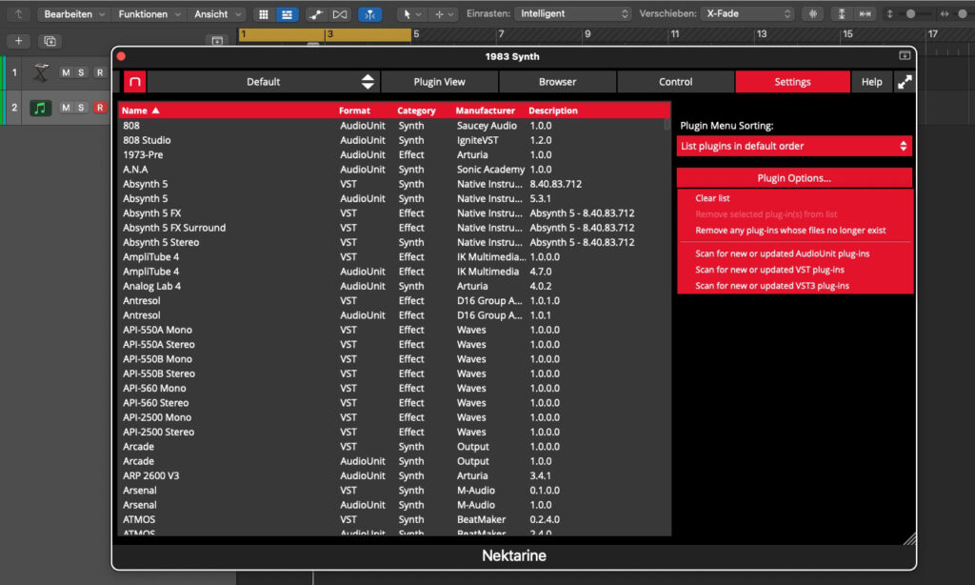Click bar 9 on the timeline ruler
This screenshot has width=975, height=585.
(x=587, y=34)
